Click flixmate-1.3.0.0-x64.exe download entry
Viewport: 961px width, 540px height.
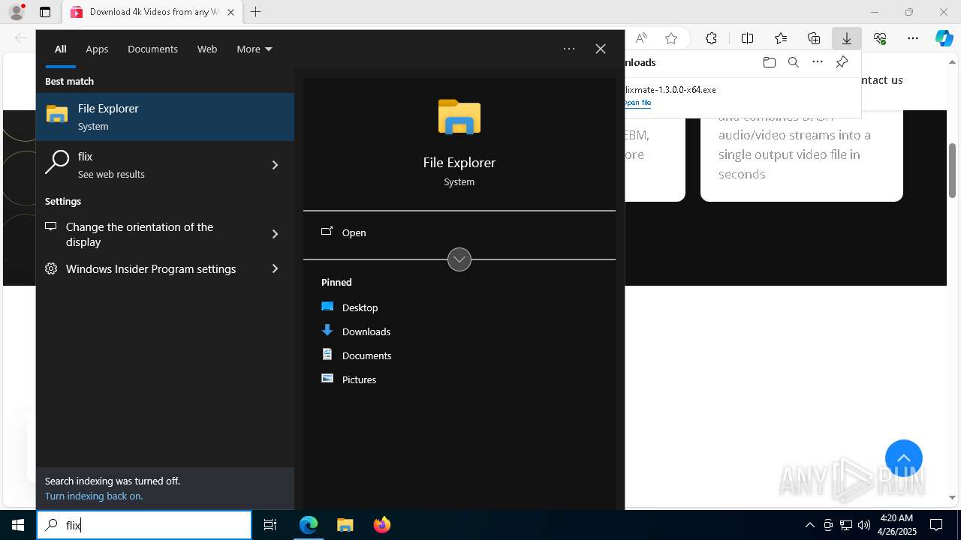click(670, 89)
